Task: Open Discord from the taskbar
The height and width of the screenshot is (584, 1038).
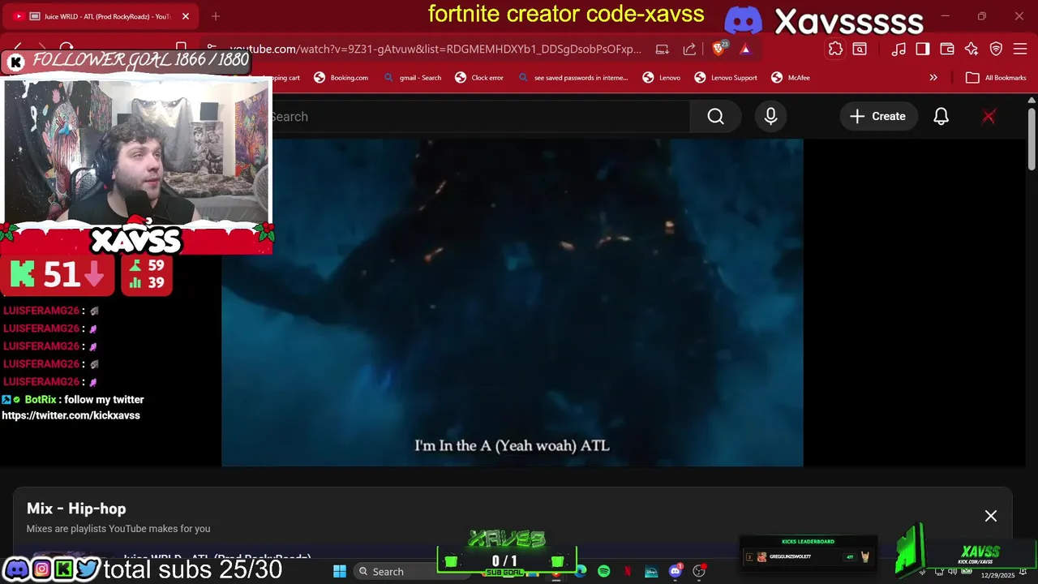Action: click(675, 571)
